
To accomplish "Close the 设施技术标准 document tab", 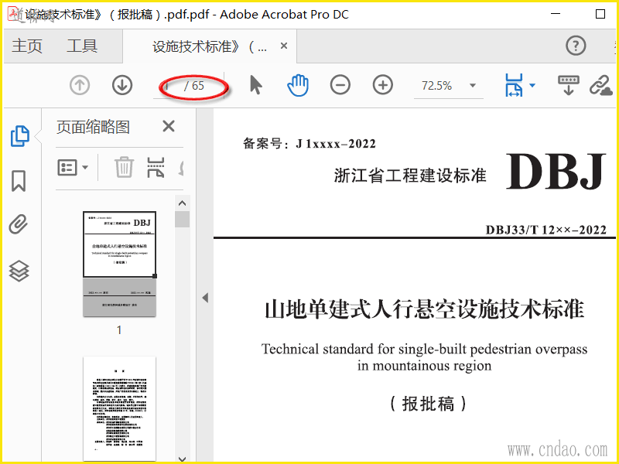I will 283,46.
